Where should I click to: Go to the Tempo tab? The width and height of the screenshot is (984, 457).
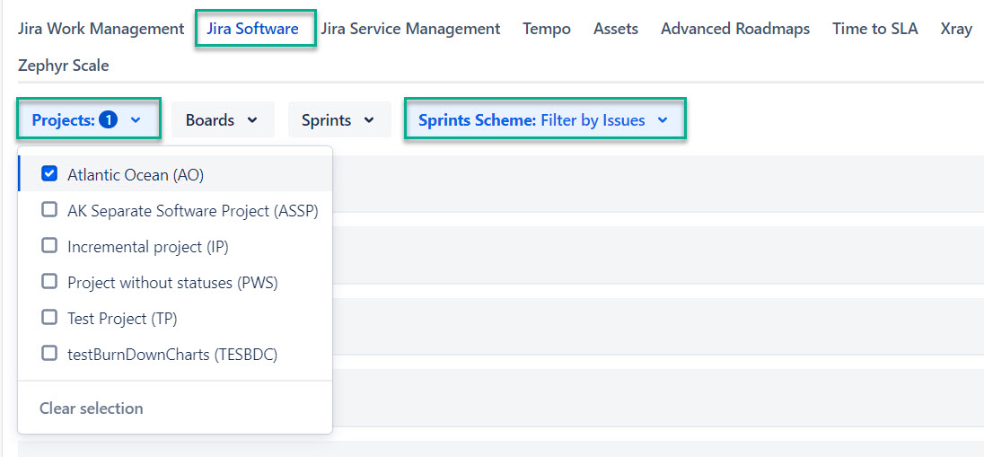click(x=546, y=29)
